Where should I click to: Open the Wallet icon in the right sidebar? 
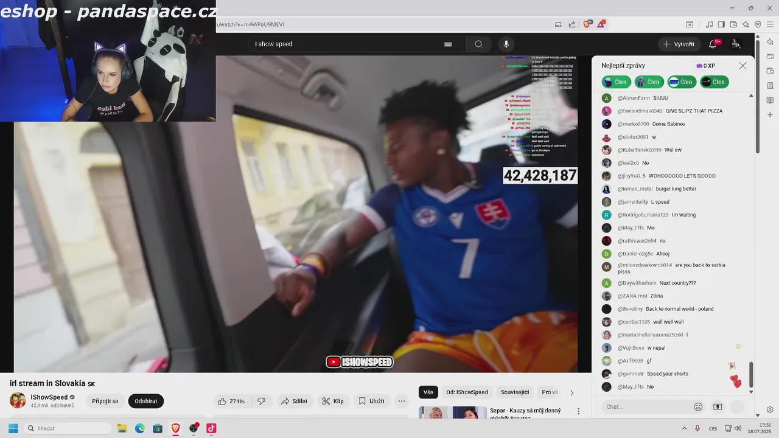pyautogui.click(x=770, y=71)
